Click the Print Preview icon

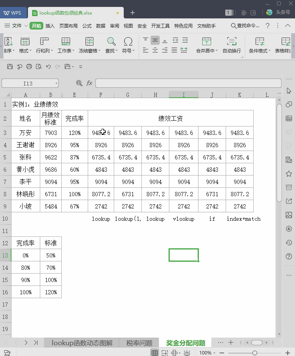39,67
